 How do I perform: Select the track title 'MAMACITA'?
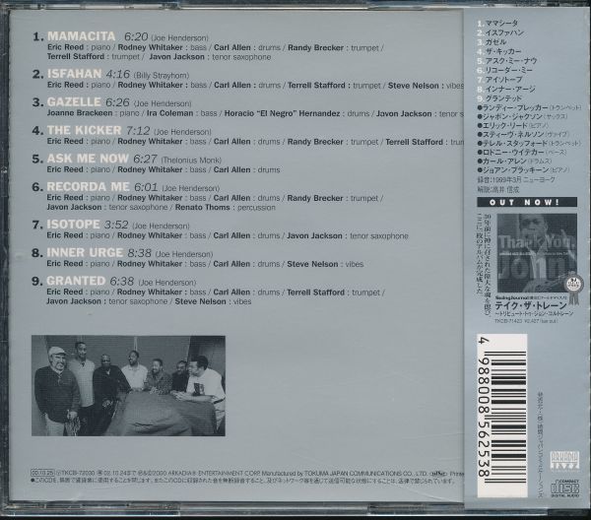[82, 35]
